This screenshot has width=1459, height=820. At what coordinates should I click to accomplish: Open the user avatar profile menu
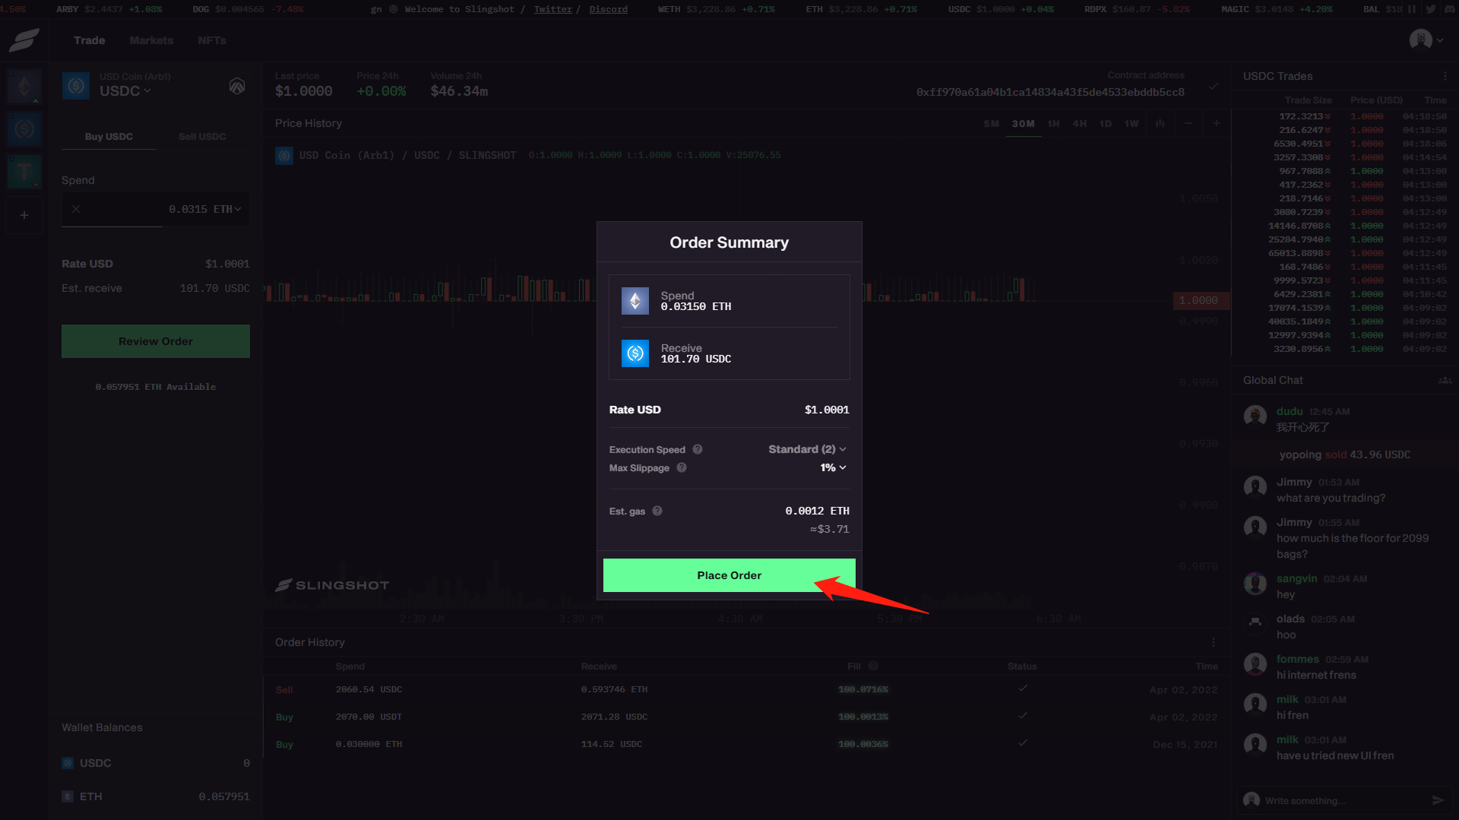pyautogui.click(x=1426, y=40)
